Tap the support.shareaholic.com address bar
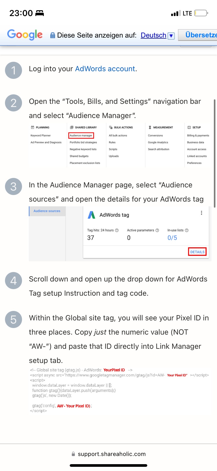 click(108, 454)
